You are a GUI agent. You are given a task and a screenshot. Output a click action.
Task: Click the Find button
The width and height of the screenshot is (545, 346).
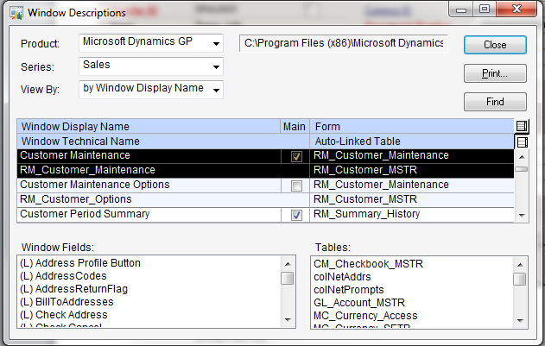tap(495, 102)
